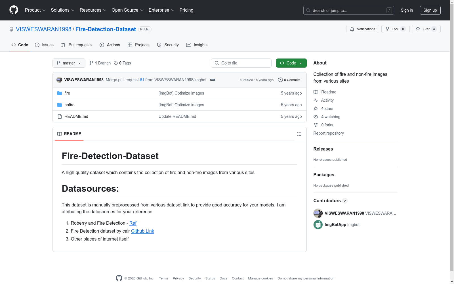
Task: View the 0 forks list
Action: point(323,125)
